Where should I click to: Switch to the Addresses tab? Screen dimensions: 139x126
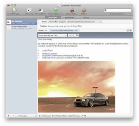(x=69, y=18)
